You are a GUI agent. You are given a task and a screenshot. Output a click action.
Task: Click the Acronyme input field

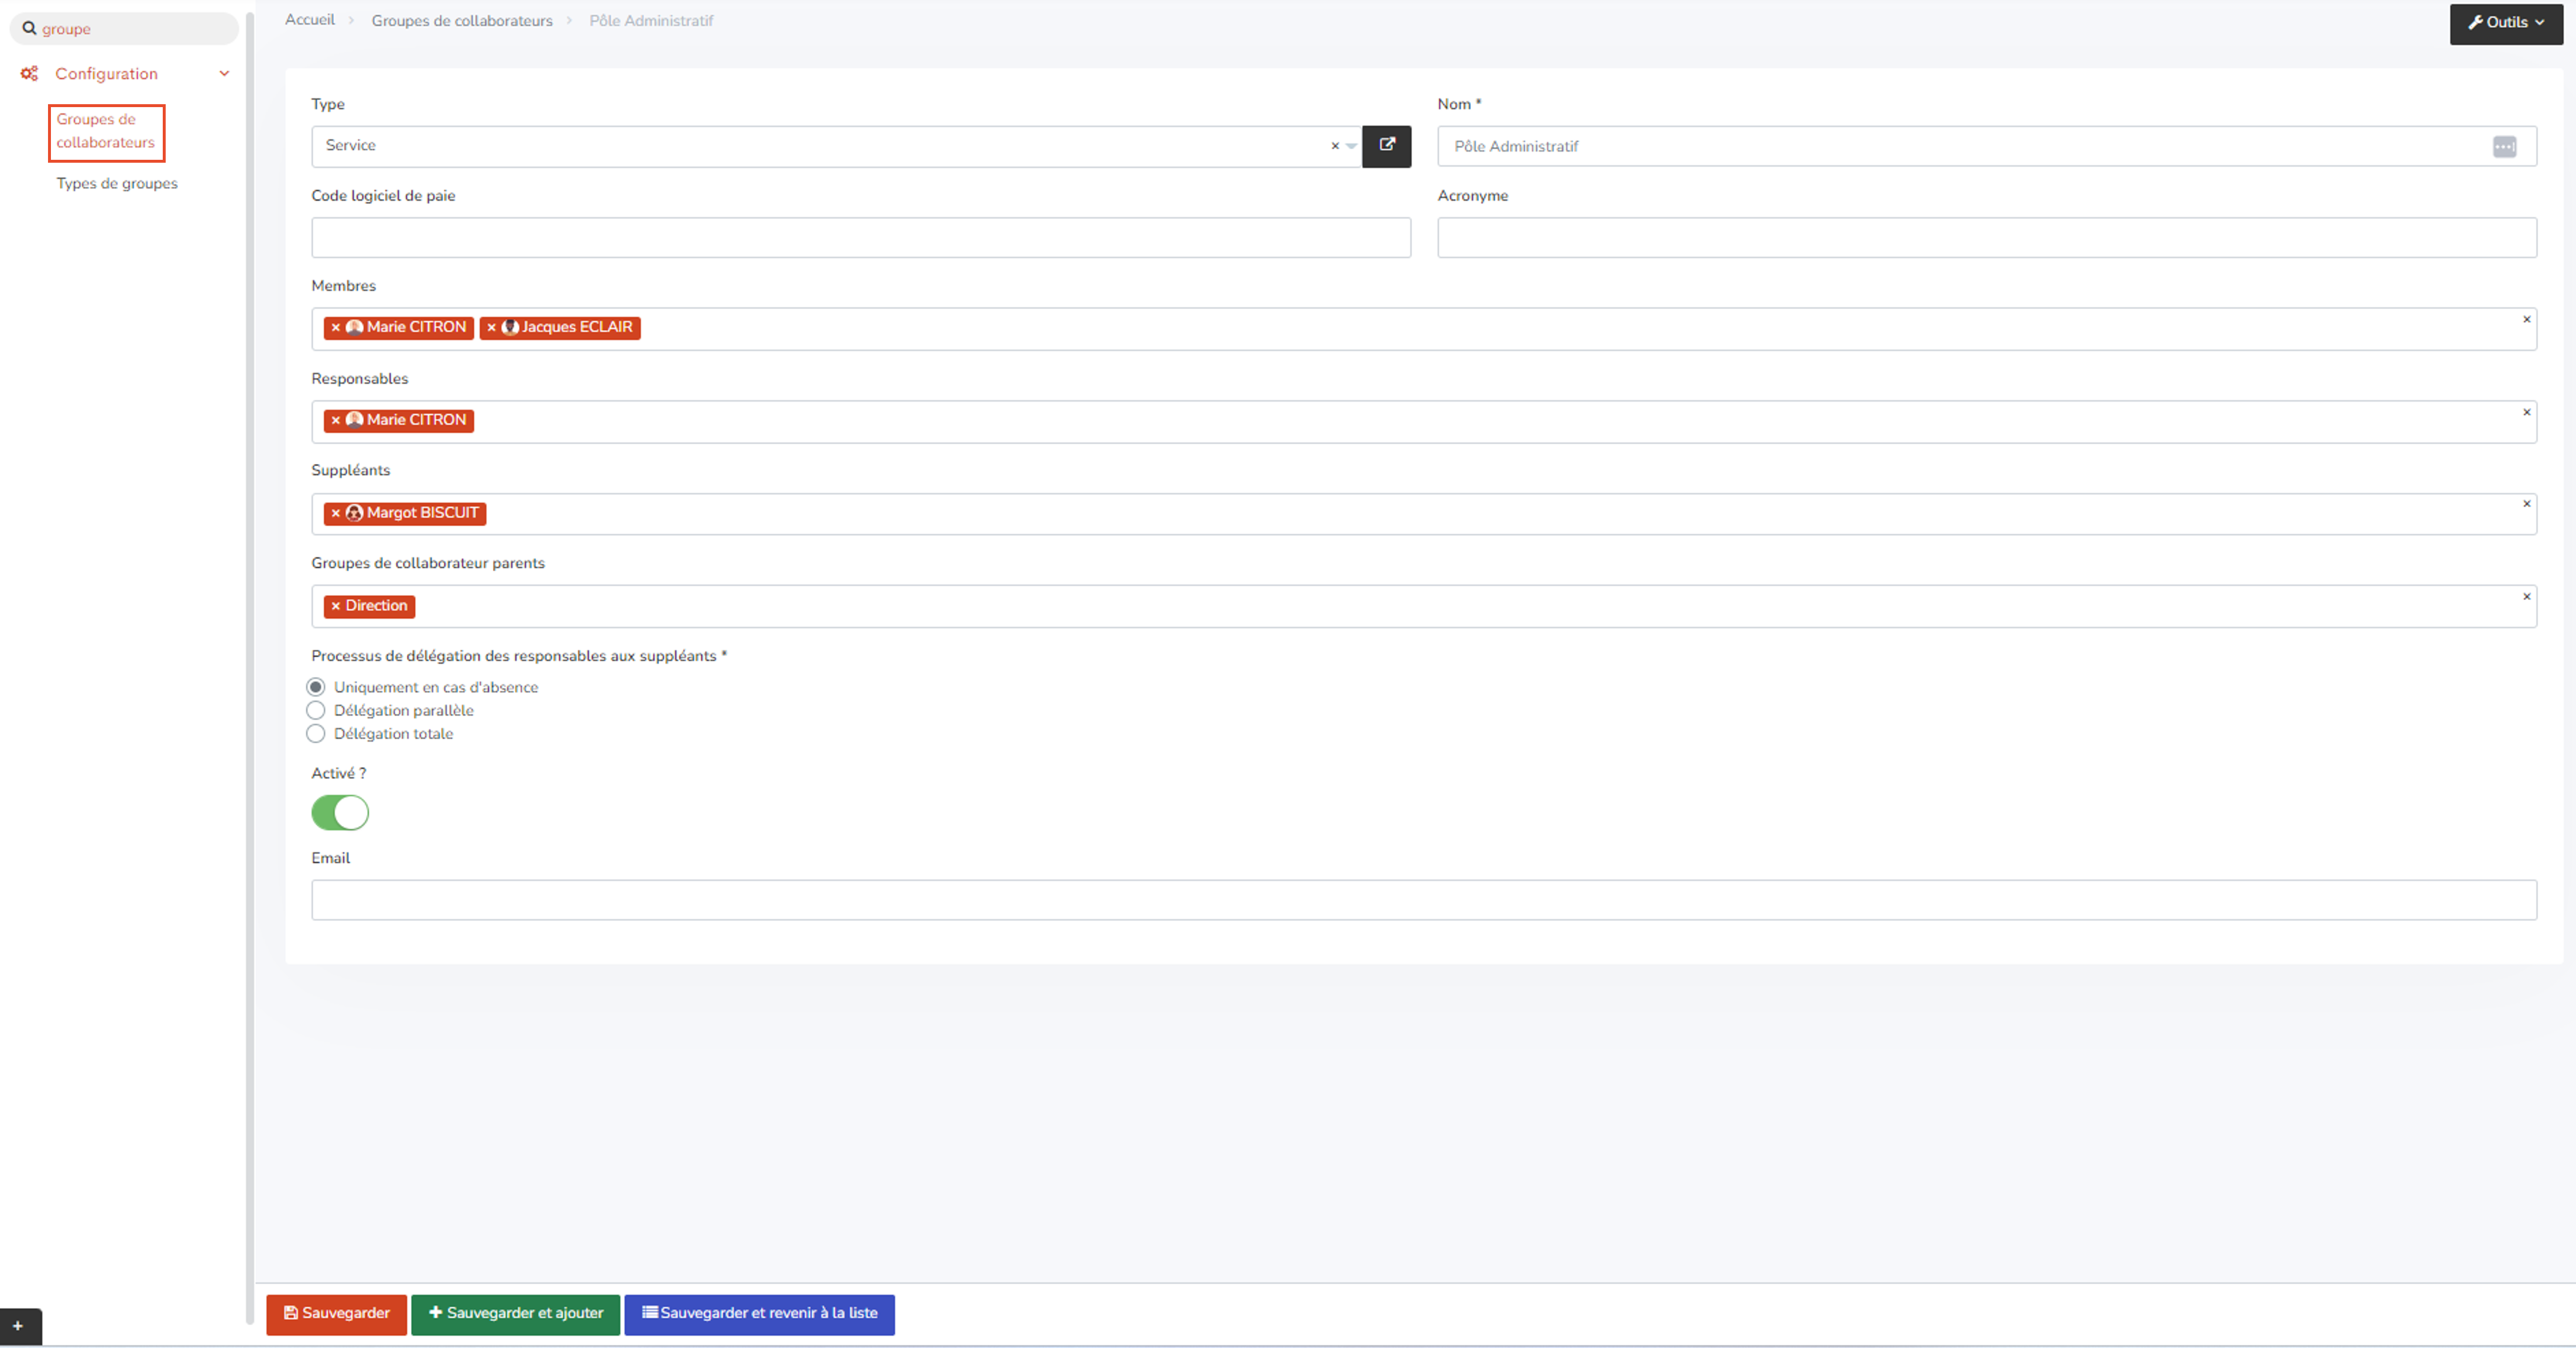(x=1987, y=238)
